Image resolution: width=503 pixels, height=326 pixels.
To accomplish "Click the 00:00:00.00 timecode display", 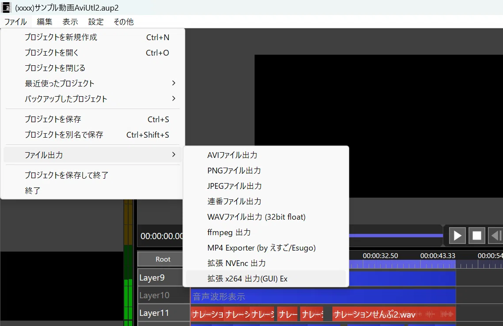I will [x=162, y=236].
